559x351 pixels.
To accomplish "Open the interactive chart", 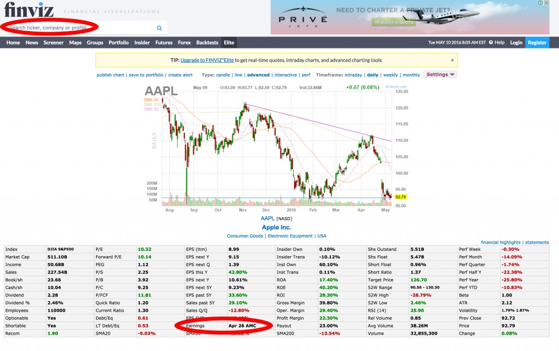I will pyautogui.click(x=286, y=75).
